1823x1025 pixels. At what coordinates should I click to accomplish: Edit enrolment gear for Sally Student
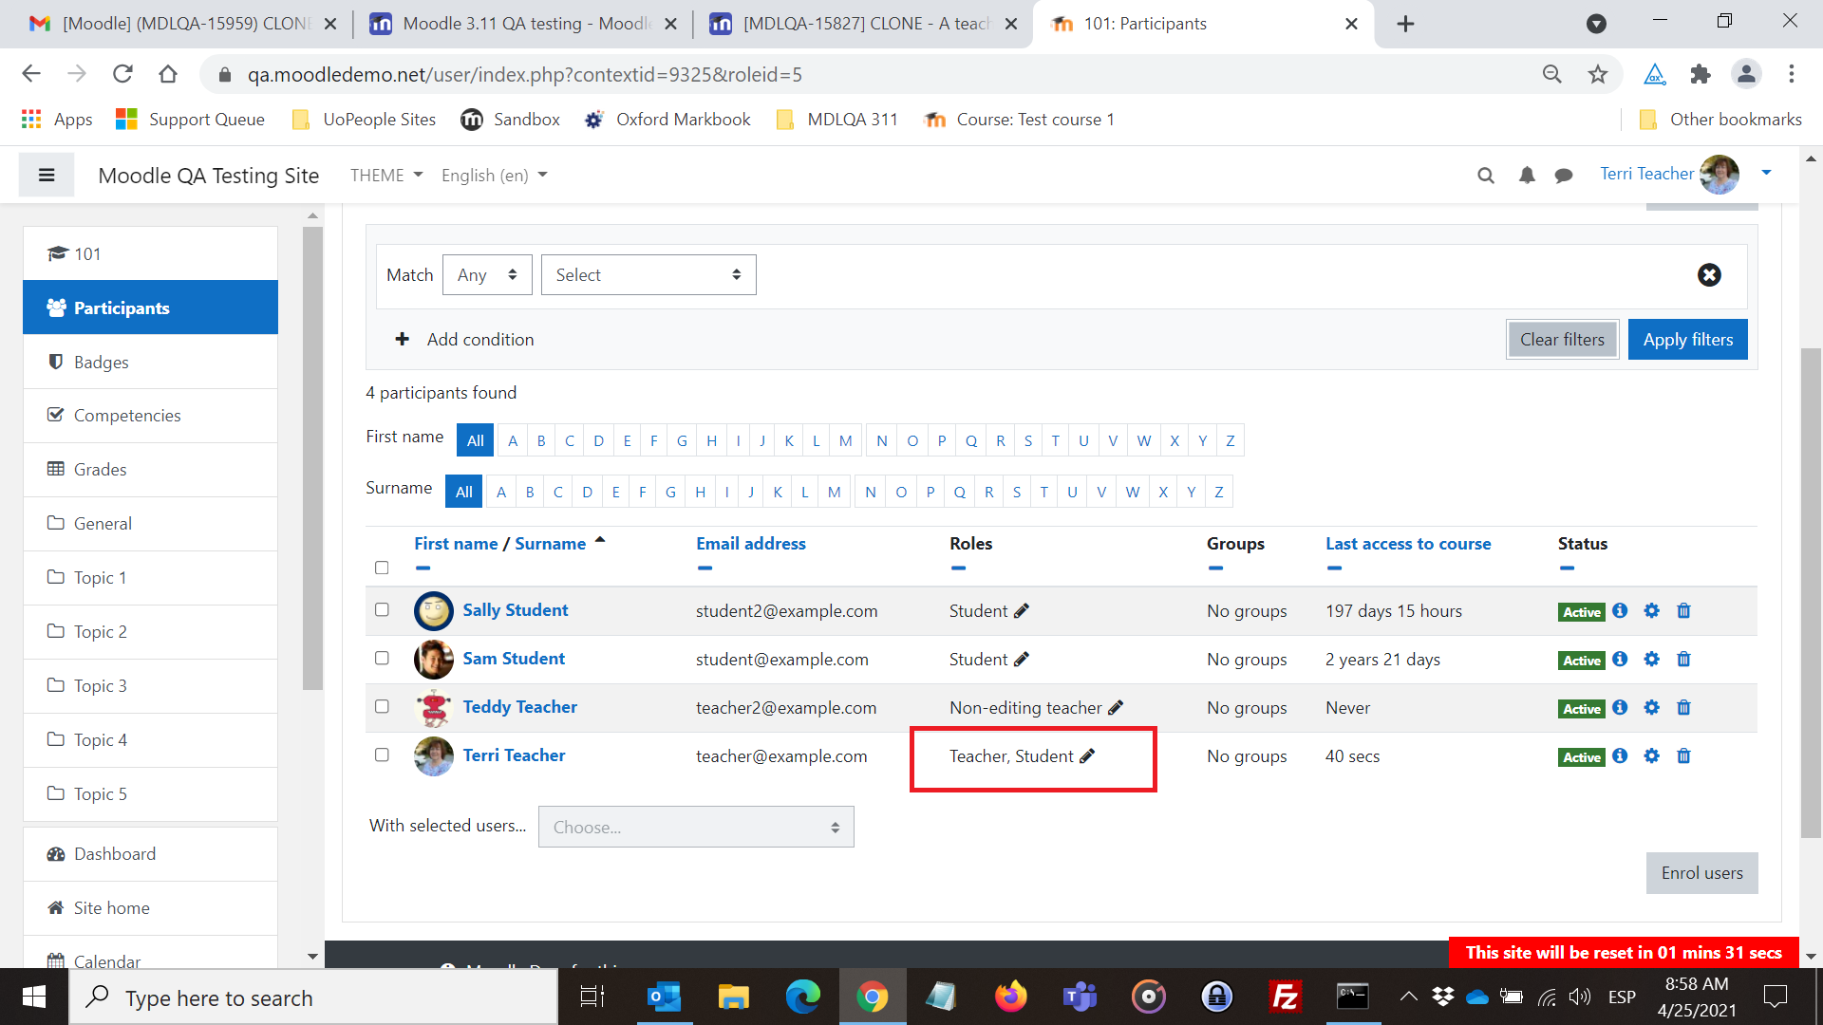pyautogui.click(x=1652, y=611)
